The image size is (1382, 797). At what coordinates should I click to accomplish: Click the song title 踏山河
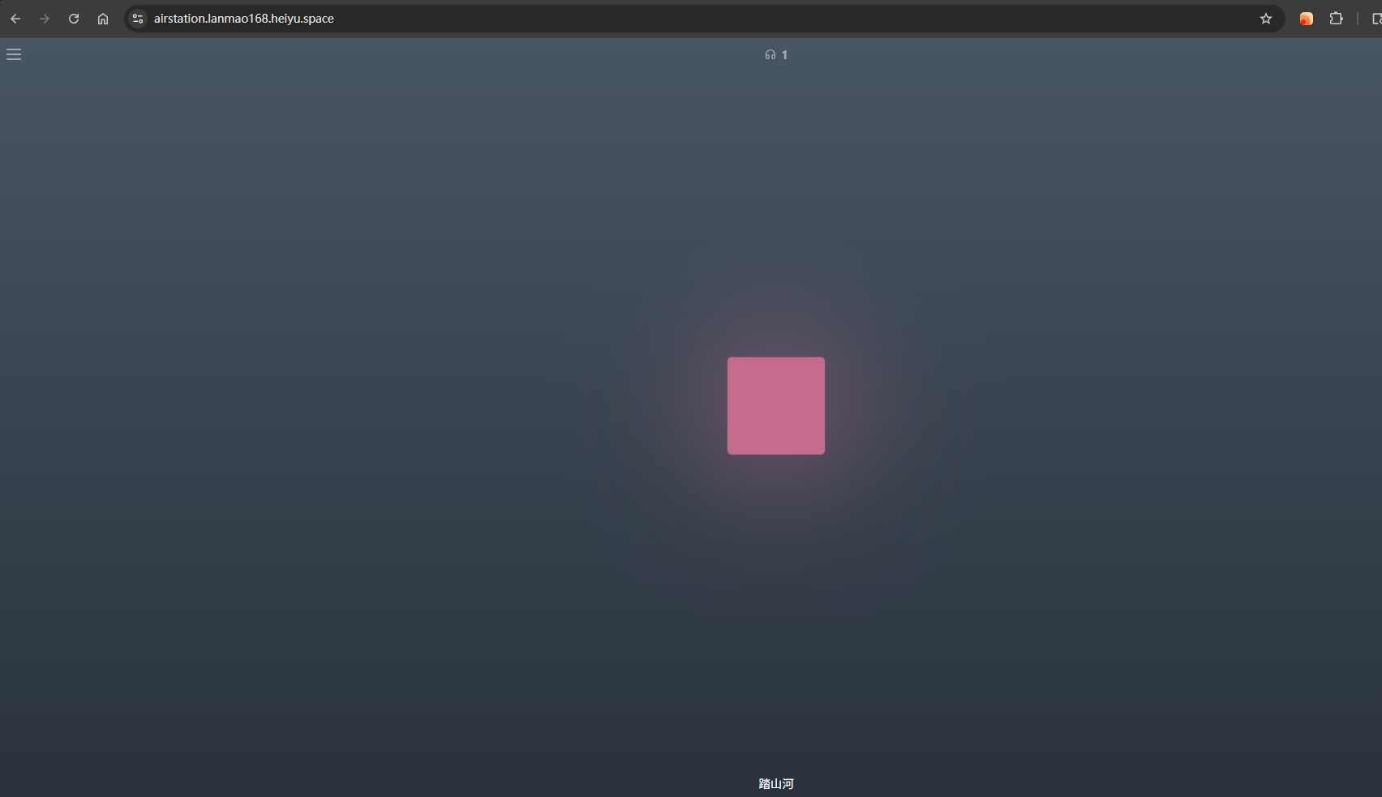(x=776, y=783)
